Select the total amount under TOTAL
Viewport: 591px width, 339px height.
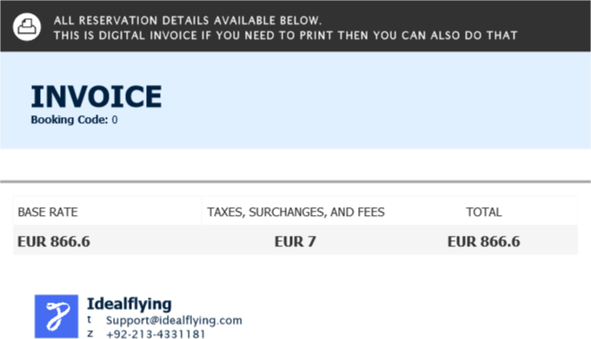point(483,241)
